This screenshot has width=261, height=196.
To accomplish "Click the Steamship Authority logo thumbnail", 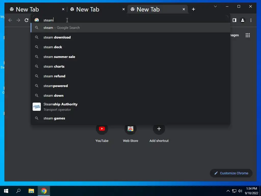I will click(x=37, y=107).
